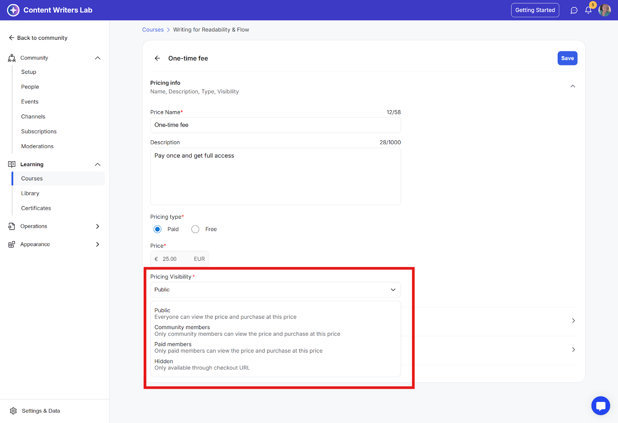Collapse the Community sidebar section
618x423 pixels.
coord(97,58)
